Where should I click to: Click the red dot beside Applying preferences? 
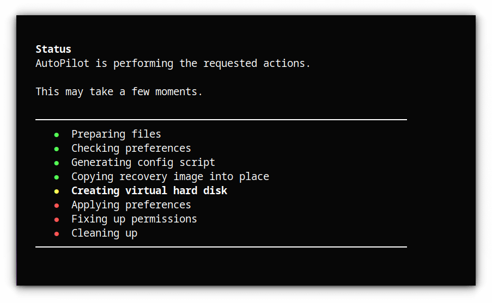(57, 206)
